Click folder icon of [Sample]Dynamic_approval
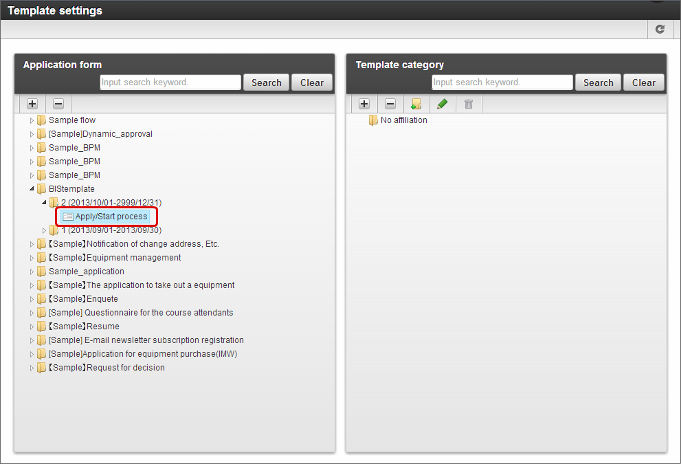 41,134
